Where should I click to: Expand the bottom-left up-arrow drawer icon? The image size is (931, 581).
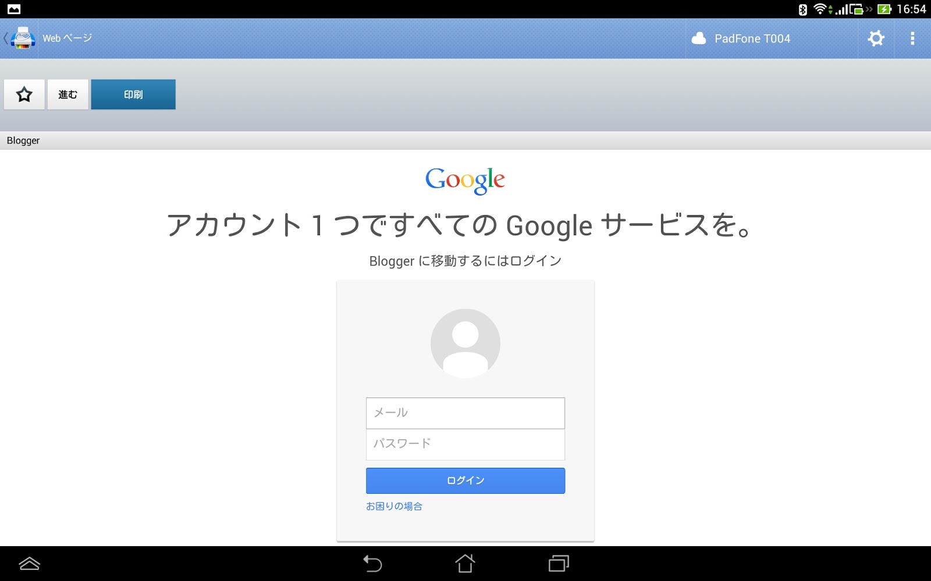coord(29,563)
